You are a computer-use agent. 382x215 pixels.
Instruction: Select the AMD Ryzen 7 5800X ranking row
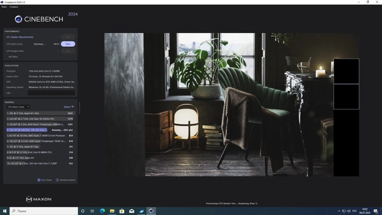41,136
